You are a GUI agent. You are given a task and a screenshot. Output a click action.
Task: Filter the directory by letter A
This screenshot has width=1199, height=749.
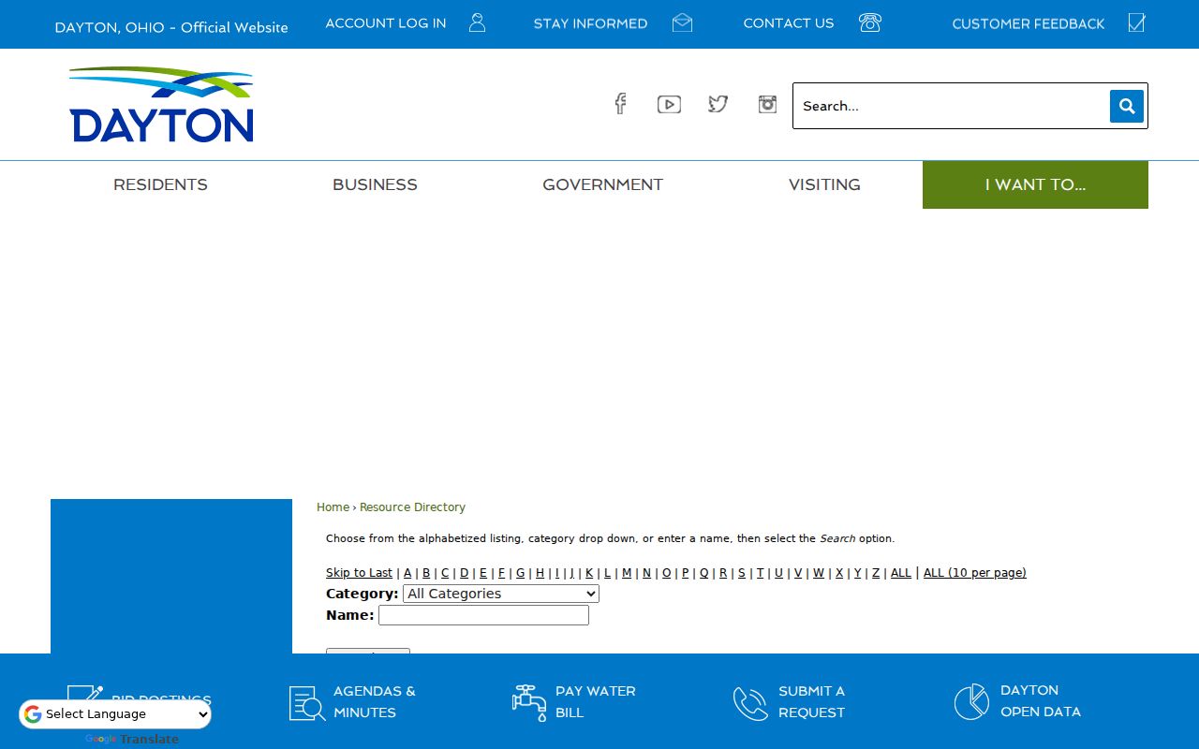407,573
